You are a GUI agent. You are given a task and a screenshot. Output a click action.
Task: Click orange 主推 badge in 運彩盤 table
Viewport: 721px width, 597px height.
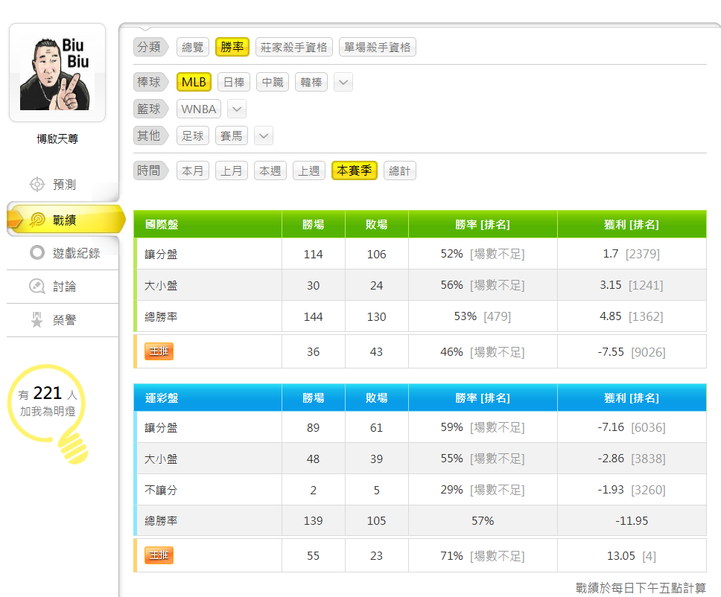(x=159, y=555)
